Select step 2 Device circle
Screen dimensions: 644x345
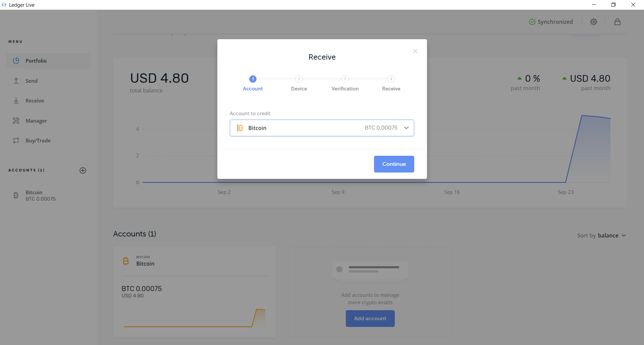pyautogui.click(x=299, y=79)
